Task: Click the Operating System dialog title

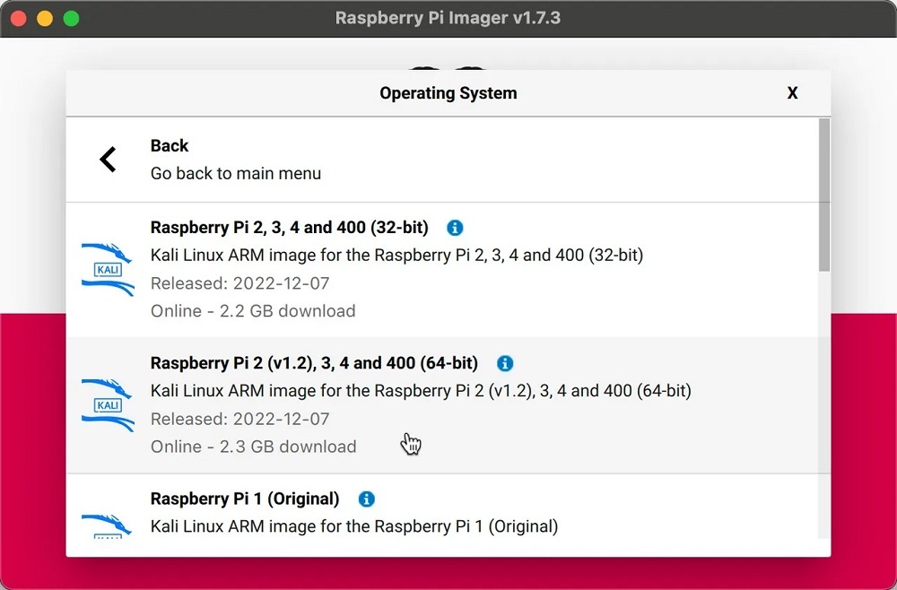Action: pos(448,93)
